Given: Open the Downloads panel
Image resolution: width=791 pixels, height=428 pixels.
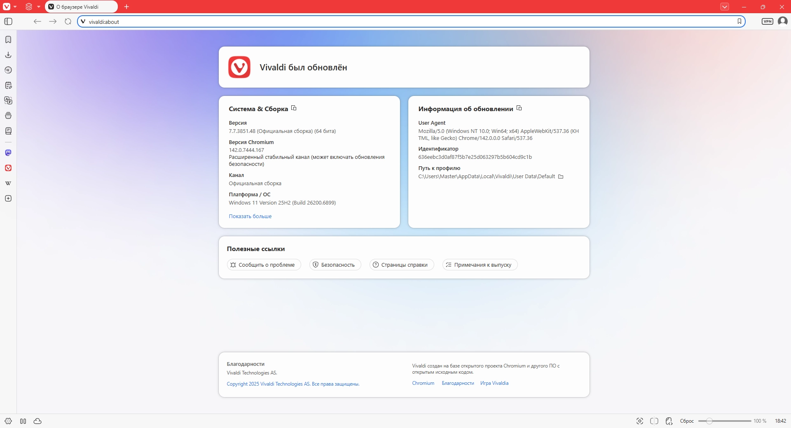Looking at the screenshot, I should click(x=8, y=55).
